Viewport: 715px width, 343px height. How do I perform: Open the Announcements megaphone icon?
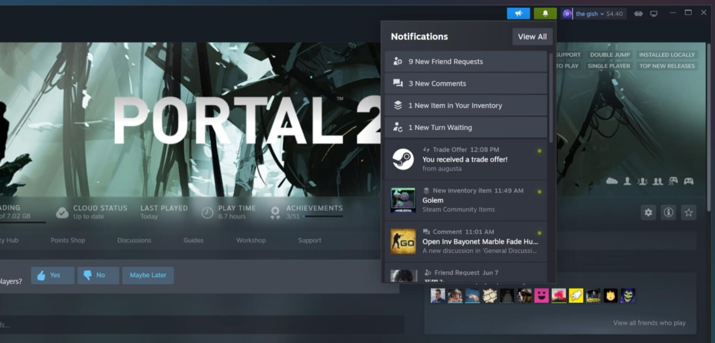(519, 13)
